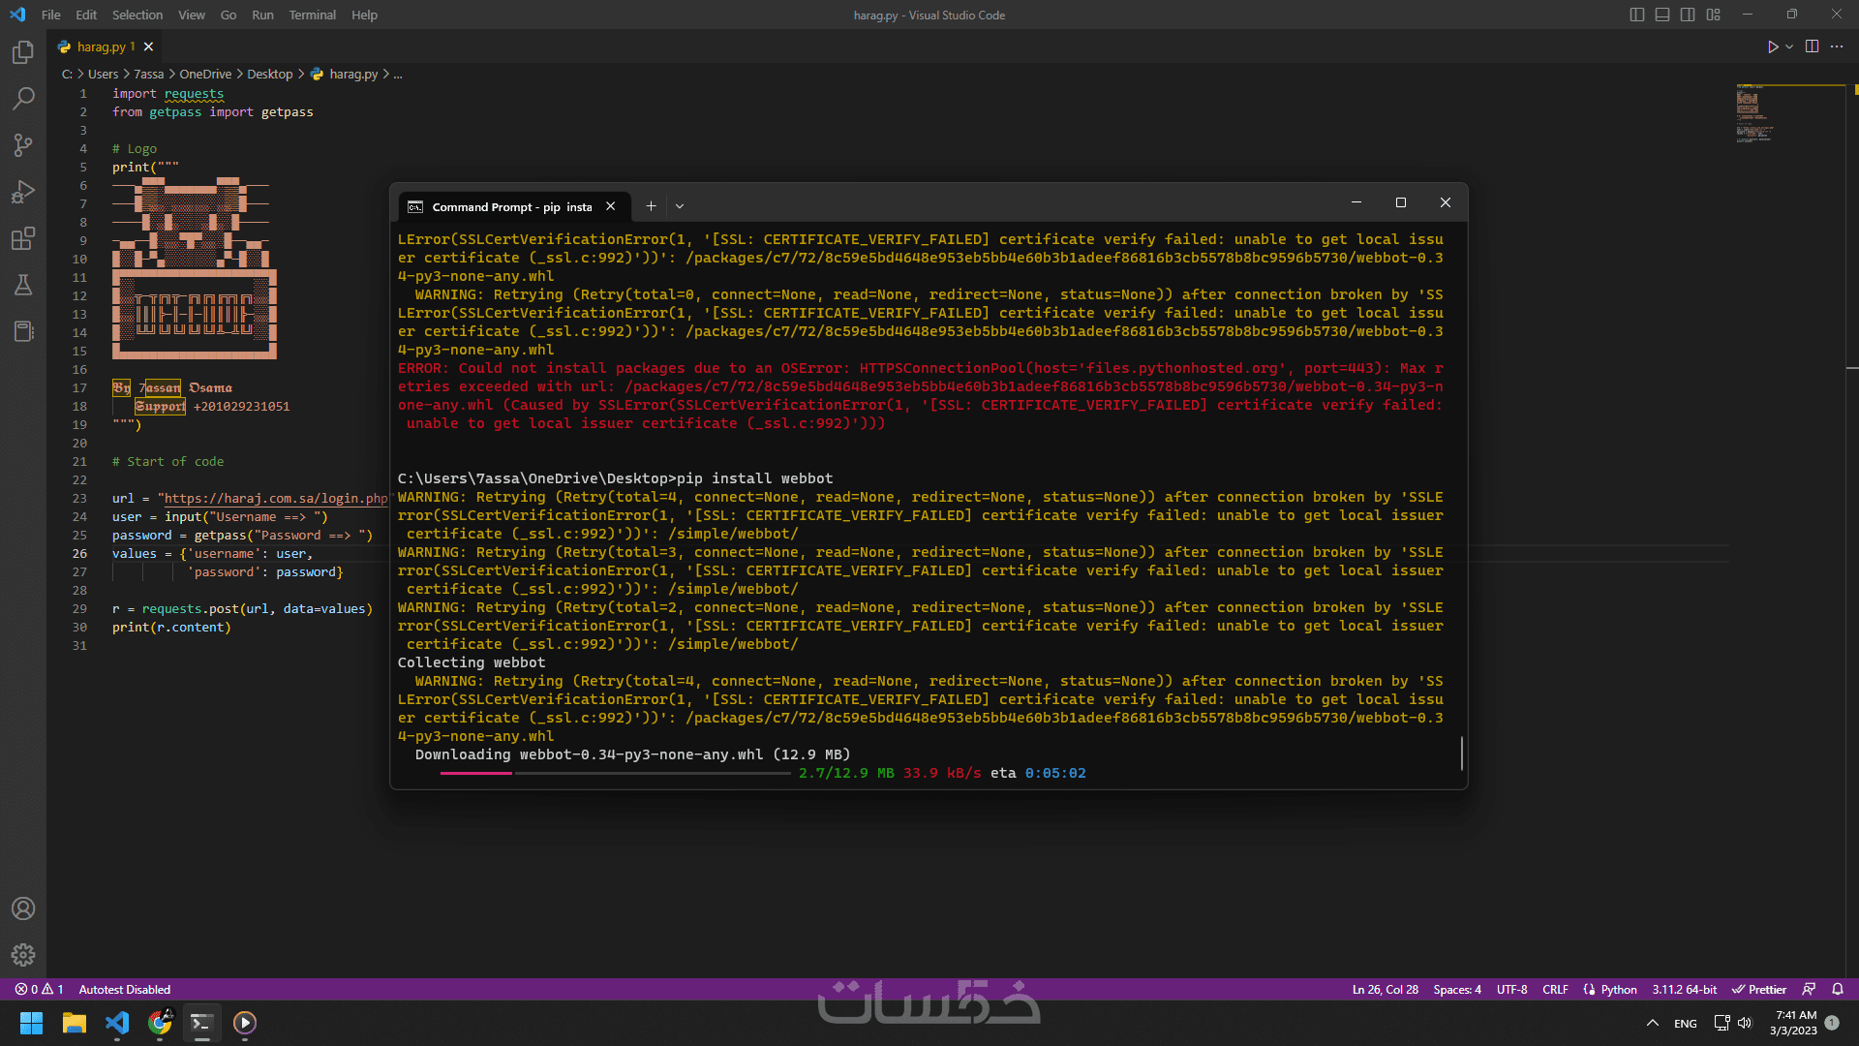Open the Explorer view in activity bar
Viewport: 1859px width, 1046px height.
[x=23, y=52]
